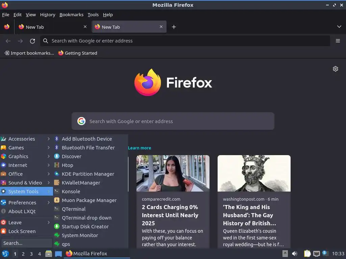Expand the Internet submenu
The image size is (346, 259).
26,165
